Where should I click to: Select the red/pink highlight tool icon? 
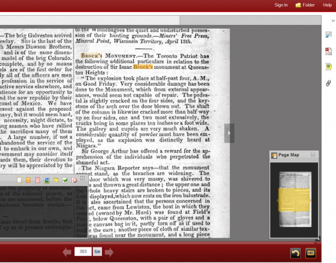click(x=37, y=180)
